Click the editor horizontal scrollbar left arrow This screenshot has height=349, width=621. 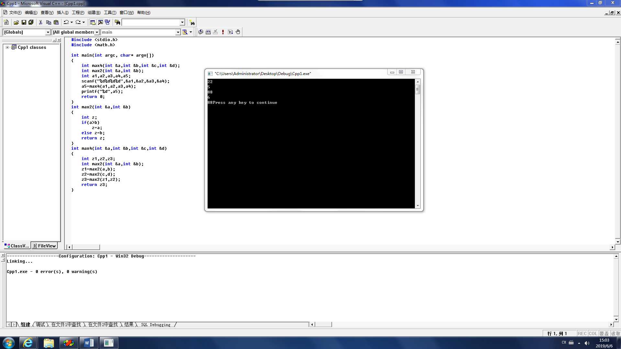pos(69,247)
